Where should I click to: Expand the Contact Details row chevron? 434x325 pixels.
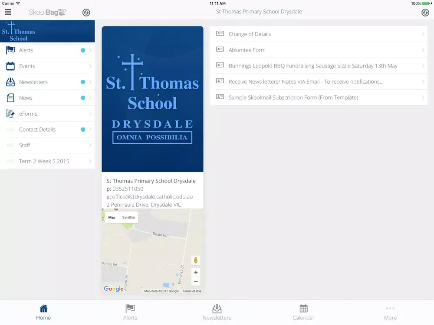click(90, 129)
